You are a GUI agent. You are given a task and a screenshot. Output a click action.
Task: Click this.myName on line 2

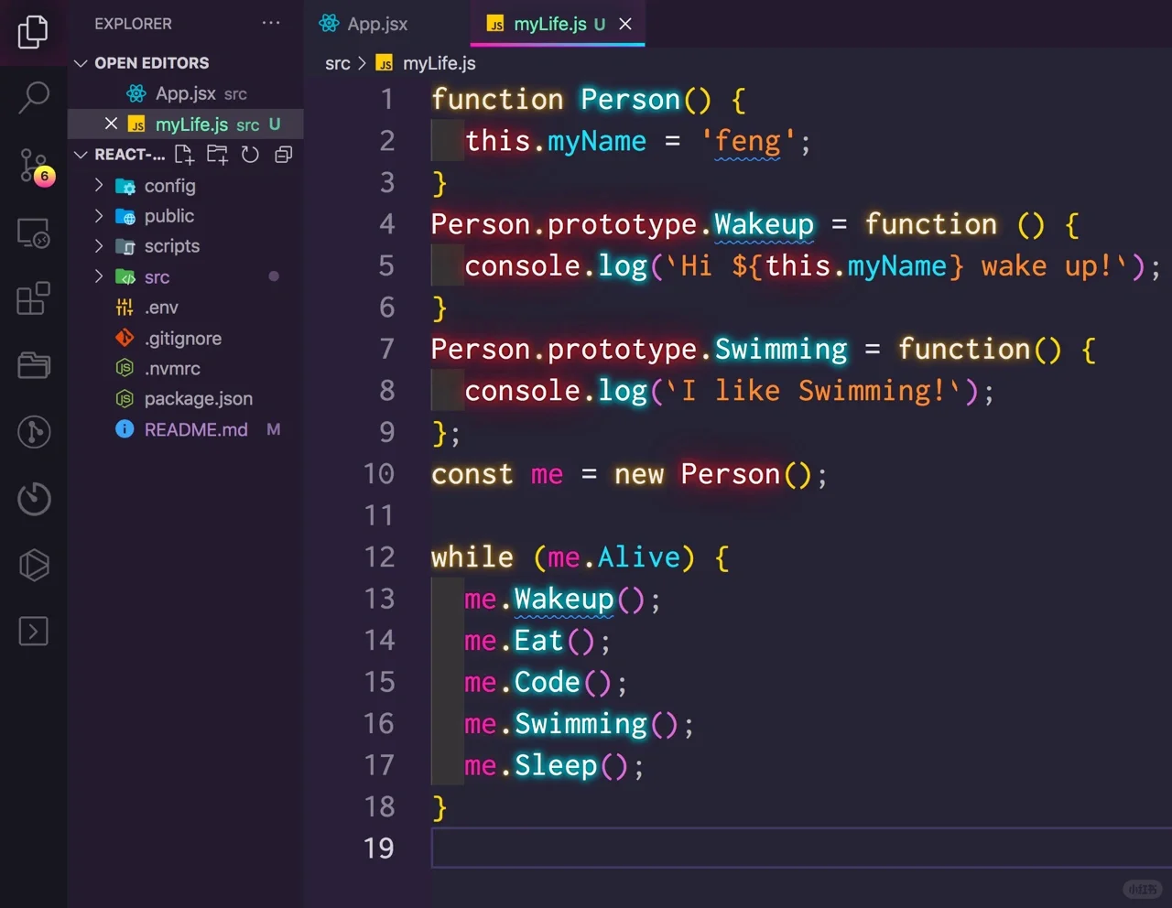point(556,141)
